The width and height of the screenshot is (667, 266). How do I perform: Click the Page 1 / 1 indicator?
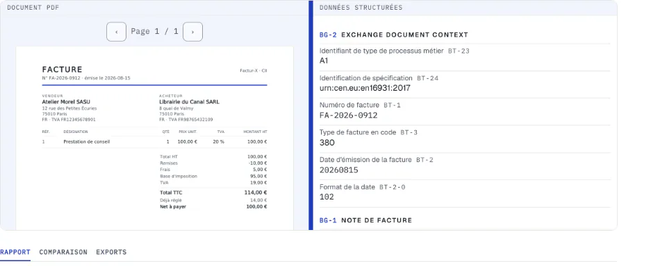click(154, 31)
